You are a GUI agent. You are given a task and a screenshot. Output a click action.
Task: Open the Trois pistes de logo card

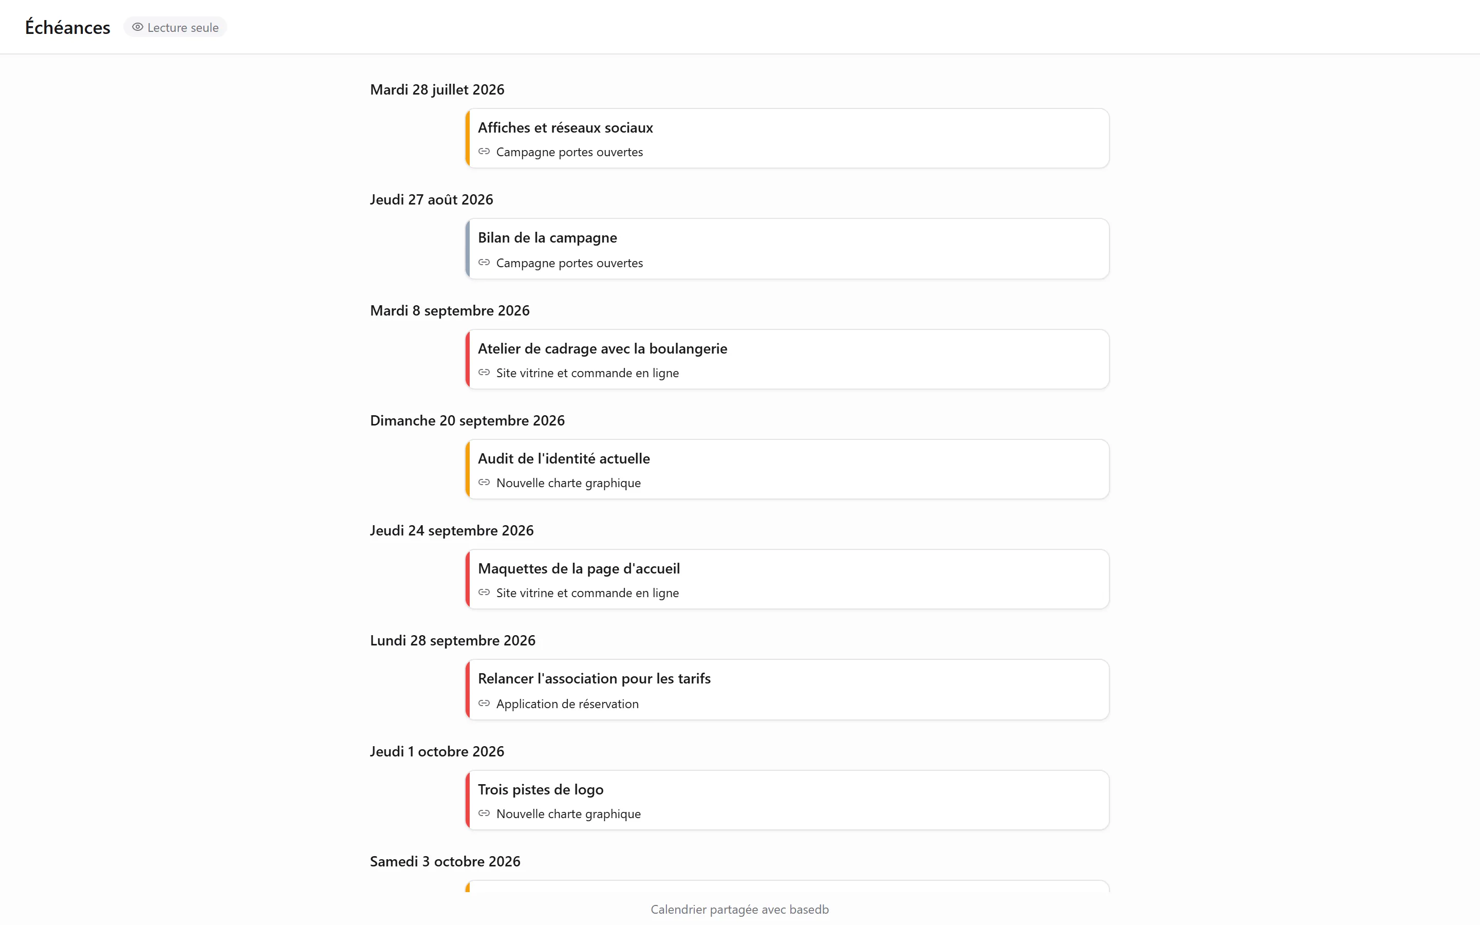coord(787,800)
